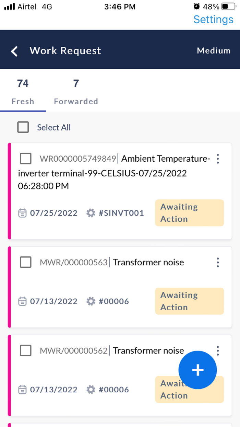Tap the blue plus add button
This screenshot has height=427, width=240.
197,370
